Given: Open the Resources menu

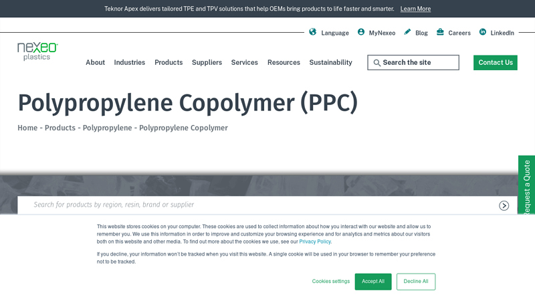Looking at the screenshot, I should tap(284, 62).
